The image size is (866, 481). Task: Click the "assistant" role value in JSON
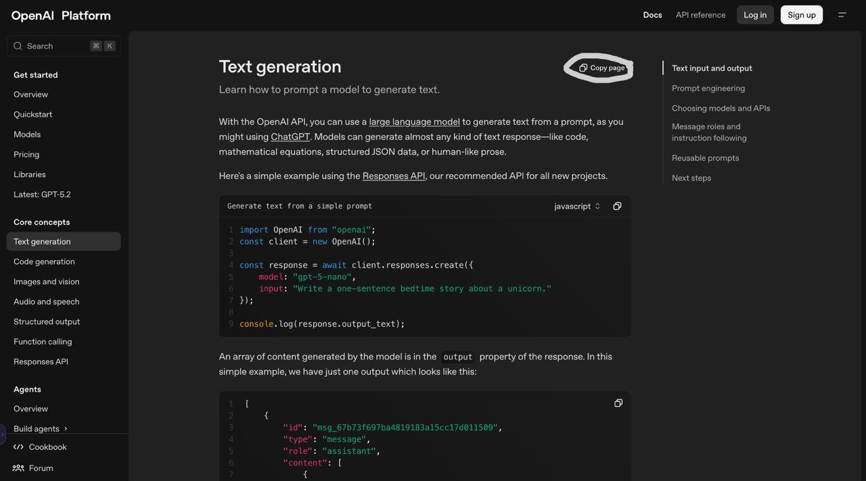click(x=348, y=451)
